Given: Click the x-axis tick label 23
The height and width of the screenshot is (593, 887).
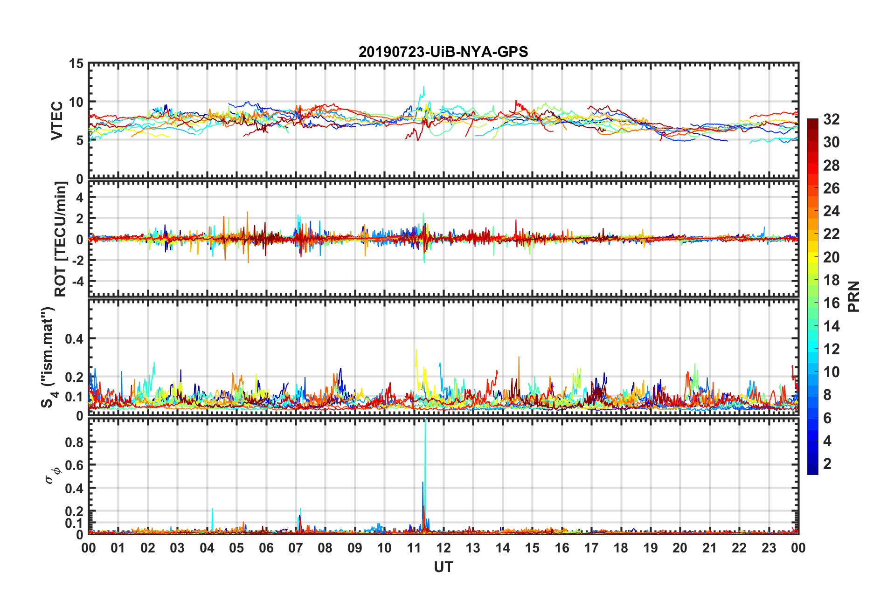Looking at the screenshot, I should point(769,548).
